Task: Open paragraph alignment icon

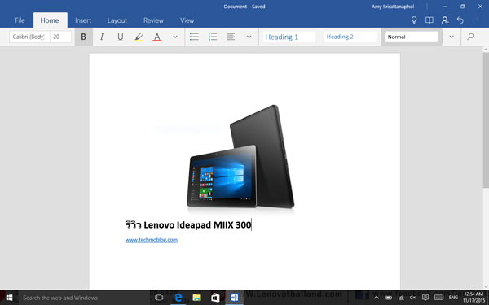Action: [231, 37]
